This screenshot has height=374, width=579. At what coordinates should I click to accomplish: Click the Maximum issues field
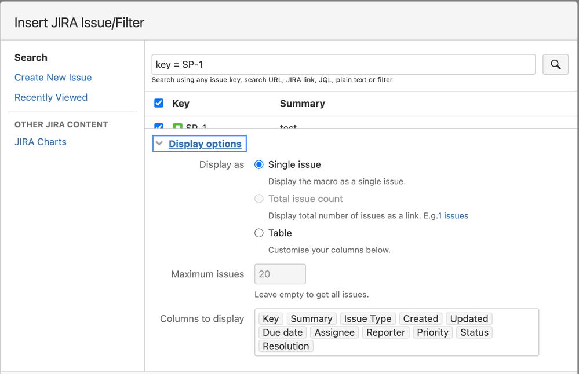point(280,274)
